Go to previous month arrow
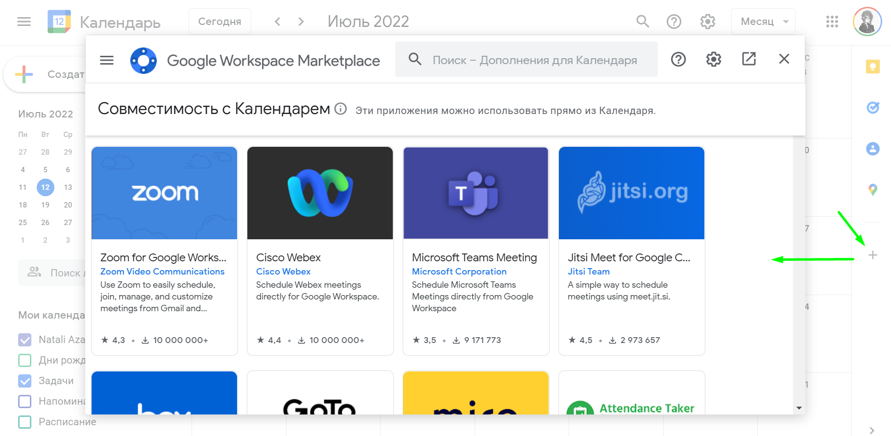The height and width of the screenshot is (436, 891). [278, 22]
